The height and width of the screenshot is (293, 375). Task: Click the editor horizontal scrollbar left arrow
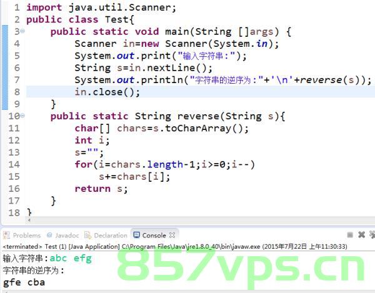click(29, 220)
